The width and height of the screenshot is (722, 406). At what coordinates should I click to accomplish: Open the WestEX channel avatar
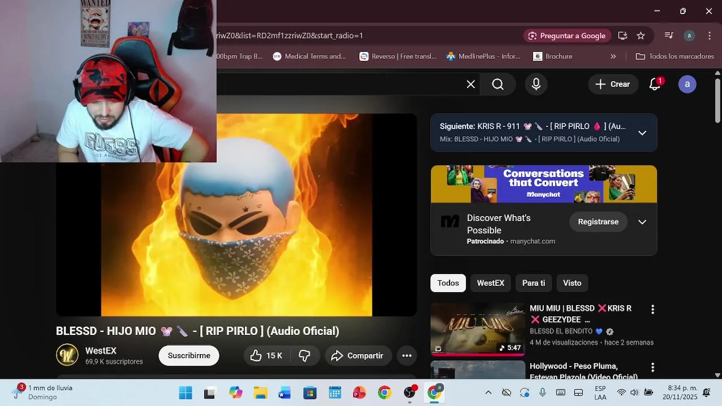[67, 355]
